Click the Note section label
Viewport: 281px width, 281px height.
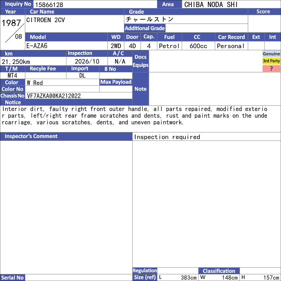pos(140,89)
